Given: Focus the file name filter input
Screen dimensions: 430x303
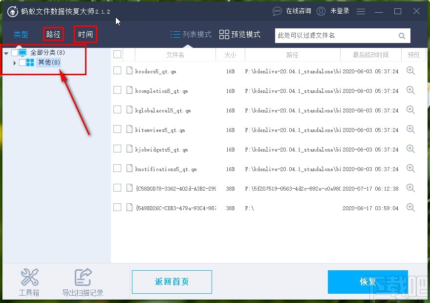Looking at the screenshot, I should (x=343, y=36).
